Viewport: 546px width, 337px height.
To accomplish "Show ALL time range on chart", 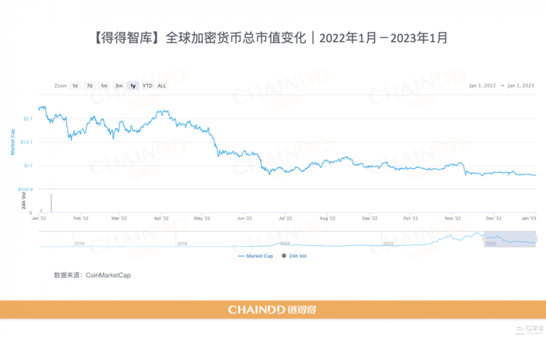I will (161, 86).
